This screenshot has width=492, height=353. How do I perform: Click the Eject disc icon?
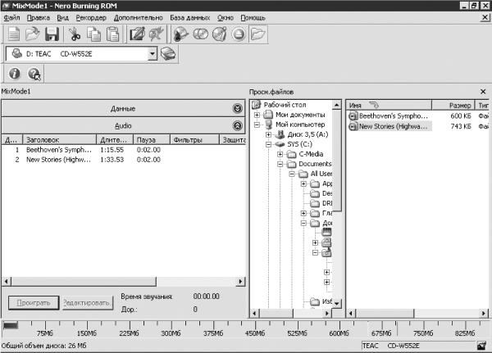239,34
